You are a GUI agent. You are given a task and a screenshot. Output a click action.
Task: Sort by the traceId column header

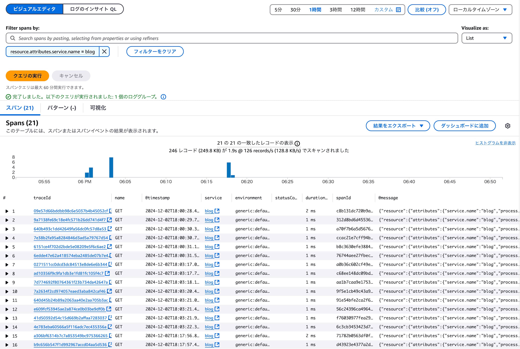42,198
